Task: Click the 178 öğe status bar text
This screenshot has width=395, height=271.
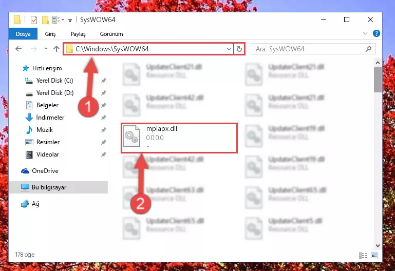Action: point(25,255)
